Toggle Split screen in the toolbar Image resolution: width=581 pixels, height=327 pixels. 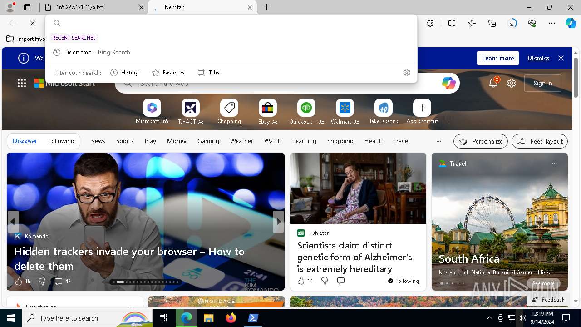452,23
